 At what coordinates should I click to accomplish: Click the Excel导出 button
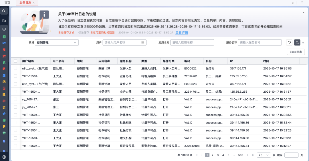(x=296, y=52)
